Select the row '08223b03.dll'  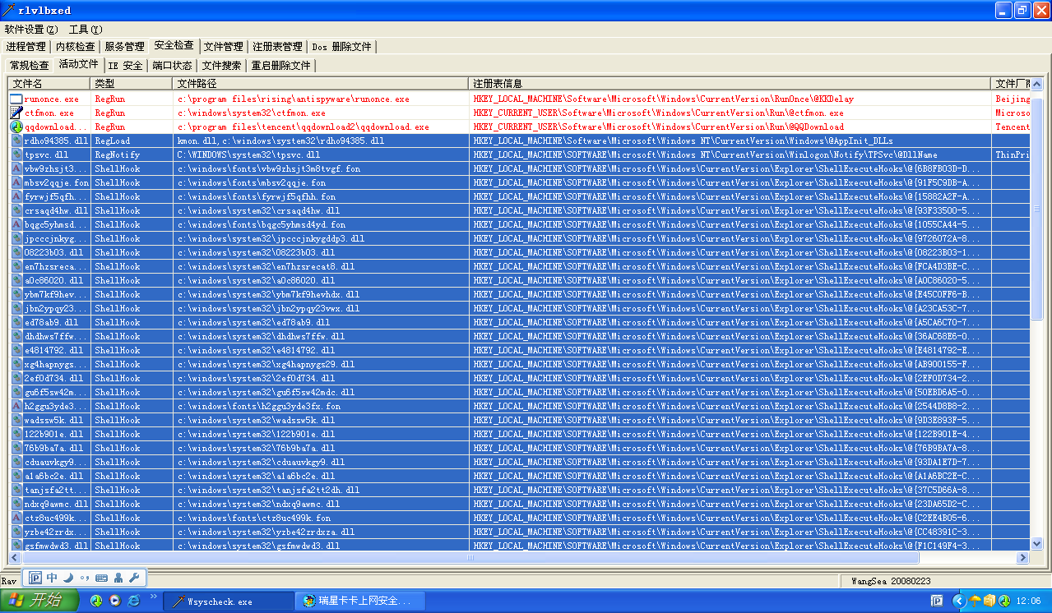(519, 252)
